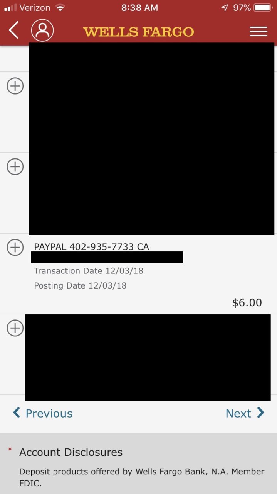This screenshot has width=277, height=494.
Task: Tap the Wells Fargo logo title
Action: point(138,32)
